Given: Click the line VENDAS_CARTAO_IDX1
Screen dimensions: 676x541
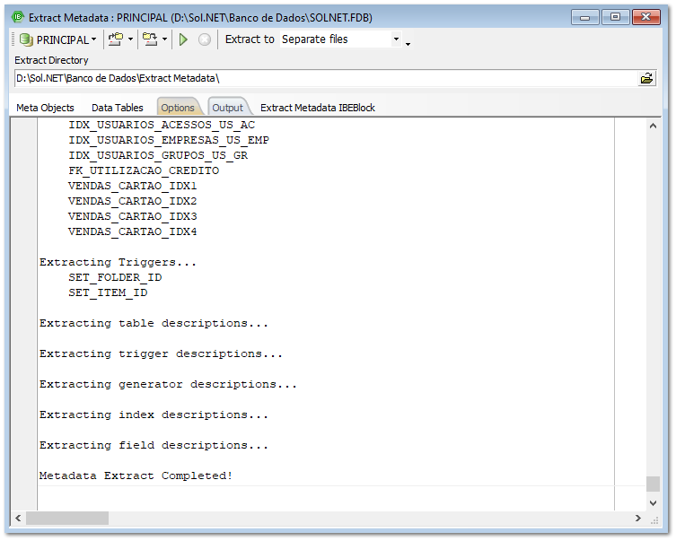Looking at the screenshot, I should coord(132,186).
